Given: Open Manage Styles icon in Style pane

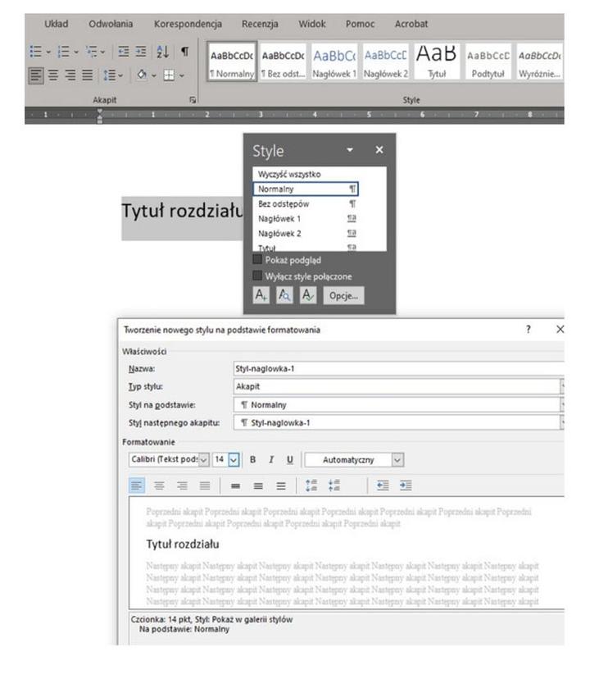Looking at the screenshot, I should 307,296.
